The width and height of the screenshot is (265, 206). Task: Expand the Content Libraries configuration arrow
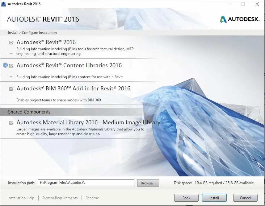[x=11, y=77]
